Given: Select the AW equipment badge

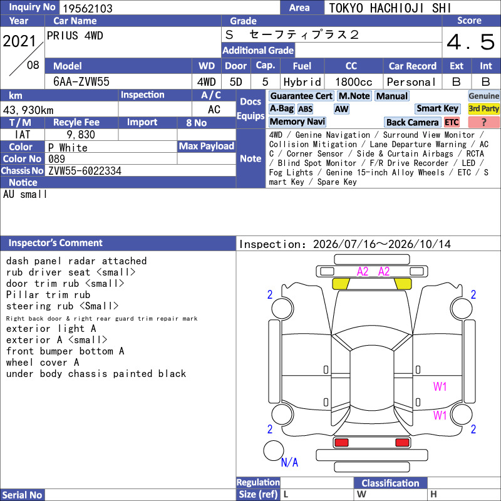Looking at the screenshot, I should tap(341, 109).
